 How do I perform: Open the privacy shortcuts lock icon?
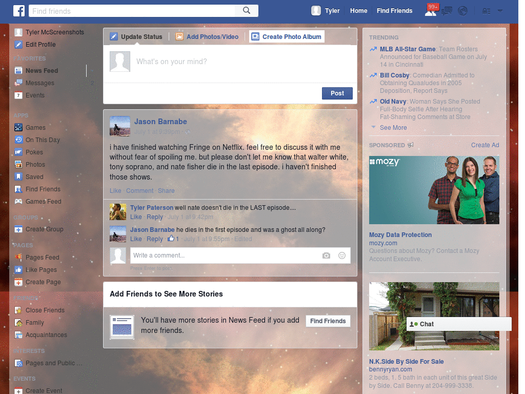coord(486,11)
